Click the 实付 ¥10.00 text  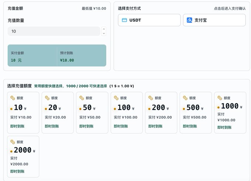[x=21, y=117]
